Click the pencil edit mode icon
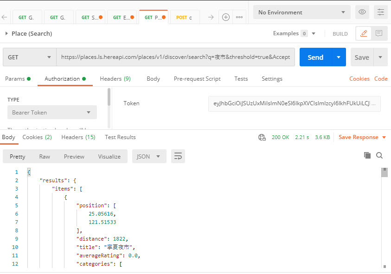This screenshot has width=391, height=274. pyautogui.click(x=364, y=33)
